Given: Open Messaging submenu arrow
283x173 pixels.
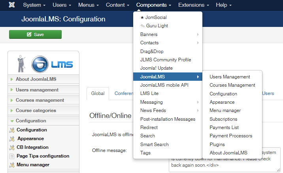Looking at the screenshot, I should 198,102.
